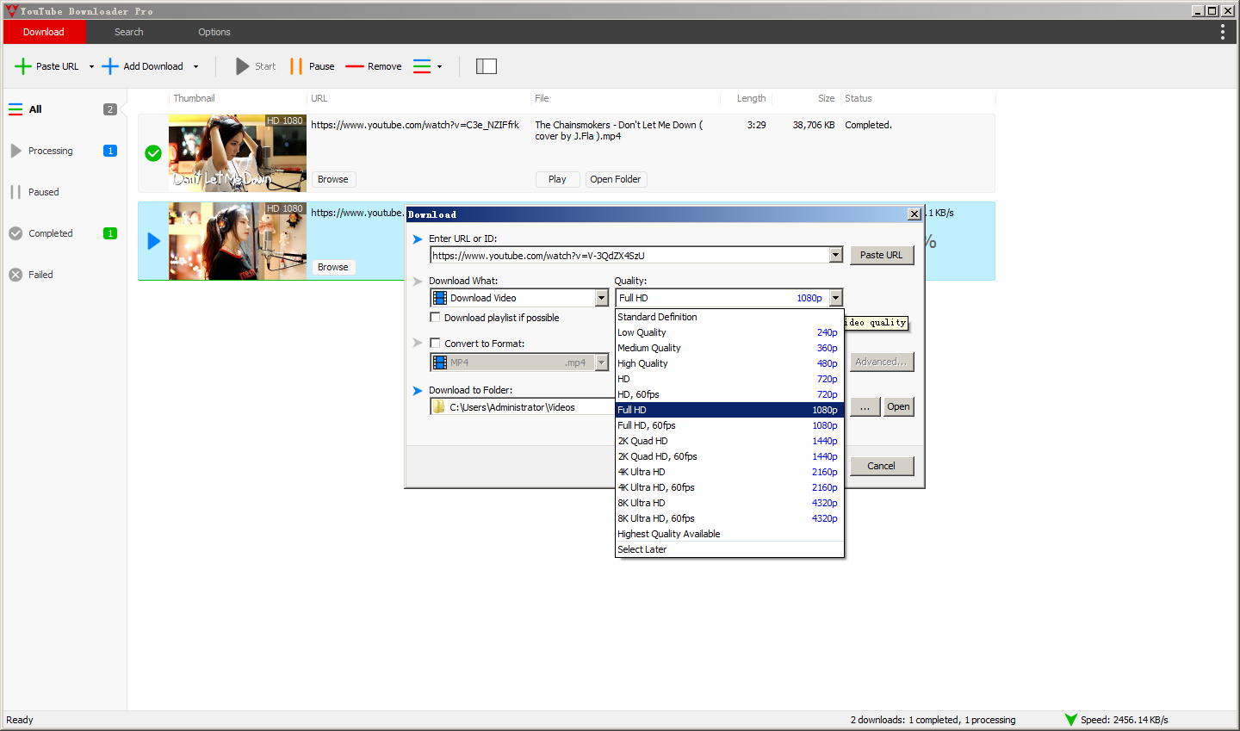Click the Start play icon in toolbar
The image size is (1240, 731).
242,66
